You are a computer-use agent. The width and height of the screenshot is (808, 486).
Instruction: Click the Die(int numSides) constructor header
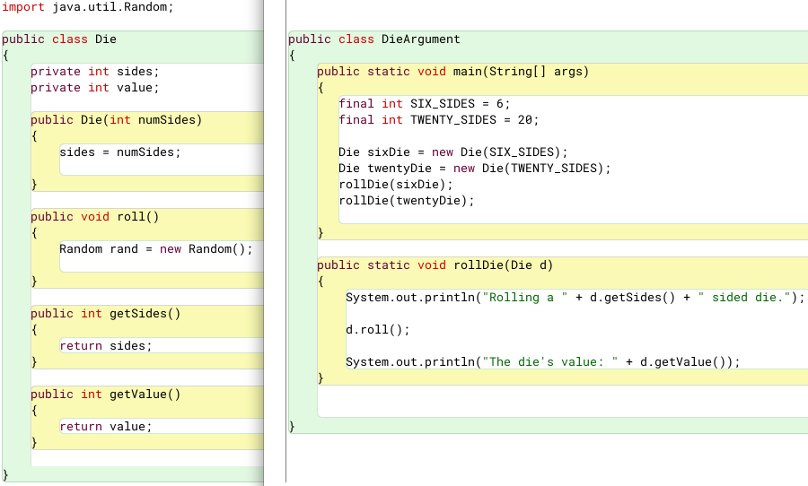click(117, 120)
